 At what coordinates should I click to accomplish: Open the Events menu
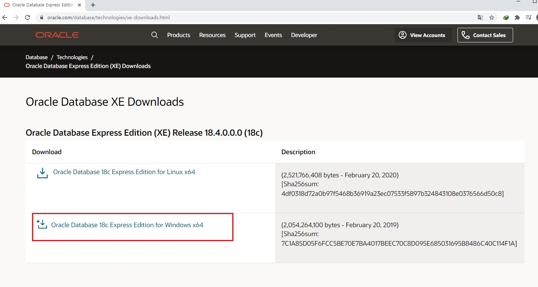click(x=273, y=35)
